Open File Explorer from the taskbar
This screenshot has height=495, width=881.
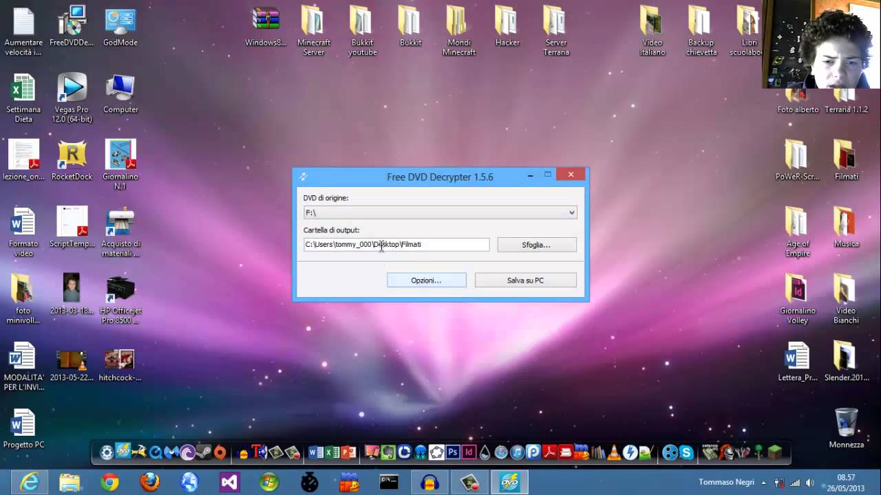point(70,482)
